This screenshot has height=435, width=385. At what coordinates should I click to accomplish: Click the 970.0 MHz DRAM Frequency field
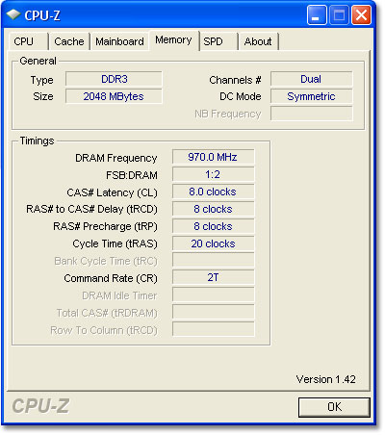(x=213, y=157)
